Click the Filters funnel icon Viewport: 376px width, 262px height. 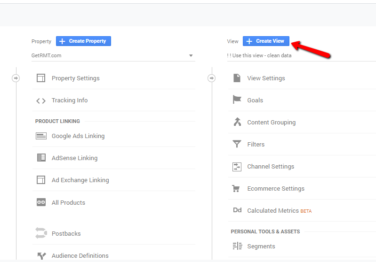coord(237,144)
